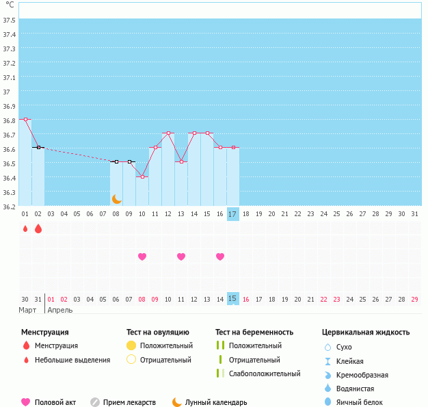The width and height of the screenshot is (428, 407).
Task: Click the Небольшие выделения legend label
Action: (72, 360)
